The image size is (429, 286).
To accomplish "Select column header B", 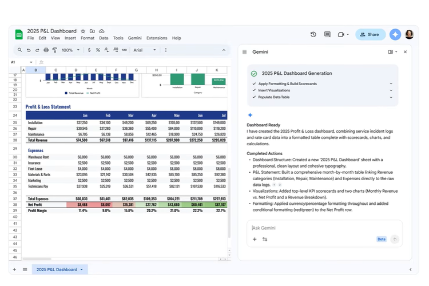I will pos(35,70).
